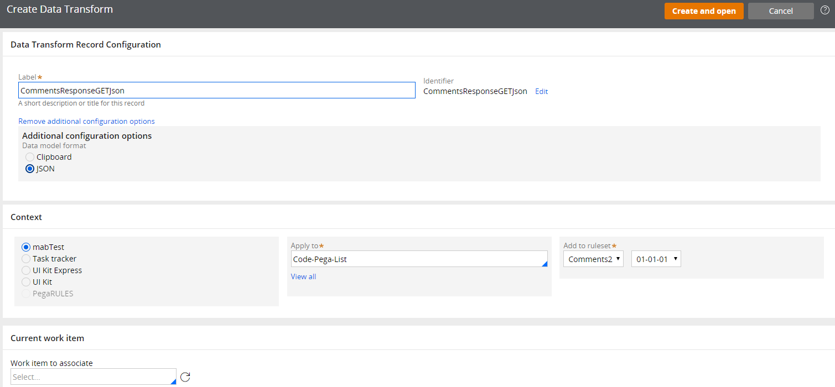Screen dimensions: 835x387
Task: Click into the Label text field
Action: pyautogui.click(x=216, y=90)
